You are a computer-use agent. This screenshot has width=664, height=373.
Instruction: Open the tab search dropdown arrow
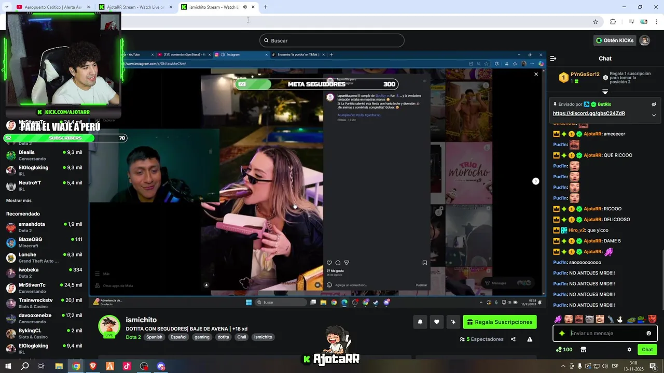[6, 7]
